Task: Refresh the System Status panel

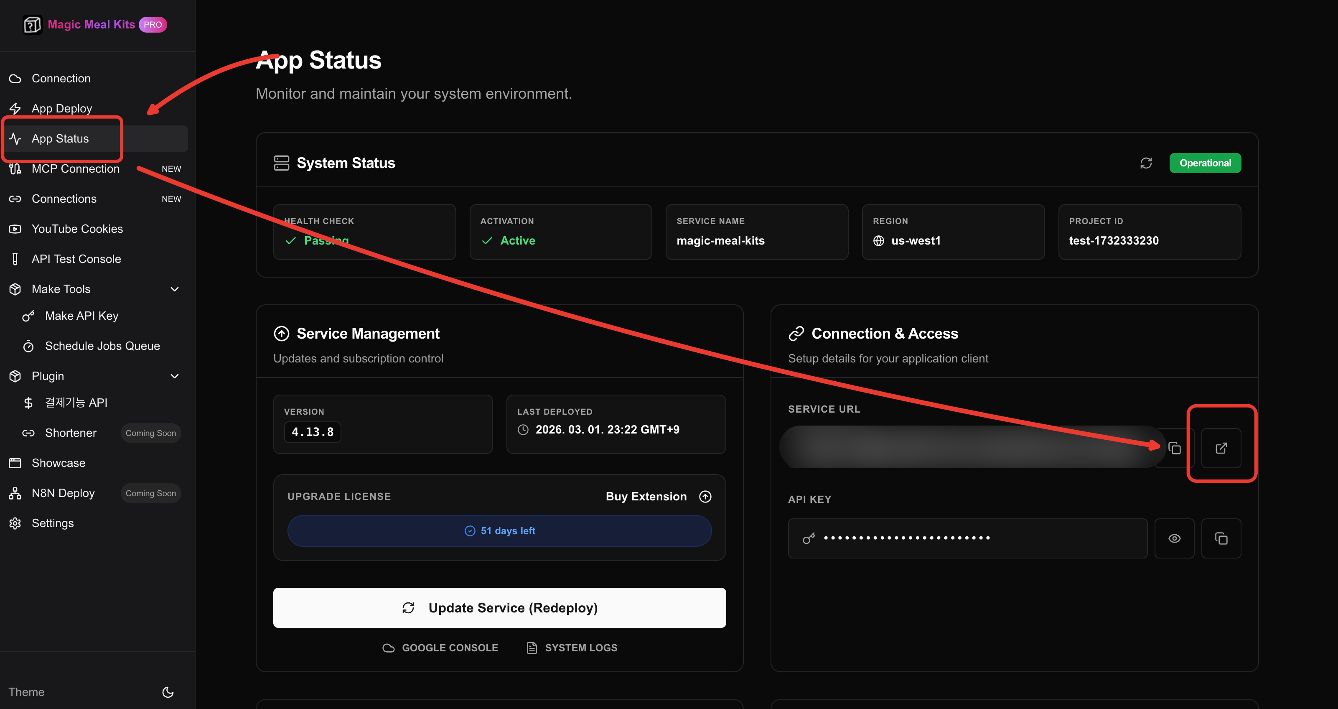Action: 1146,163
